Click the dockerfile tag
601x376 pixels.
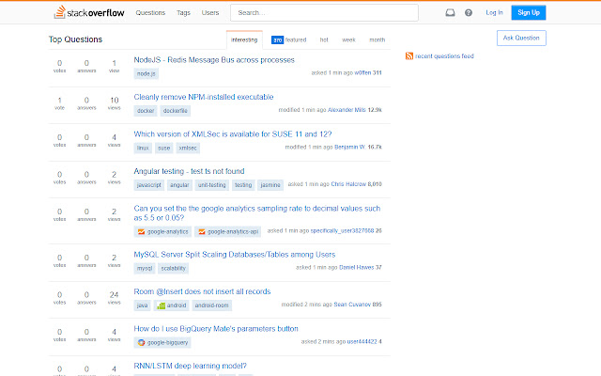click(x=176, y=111)
